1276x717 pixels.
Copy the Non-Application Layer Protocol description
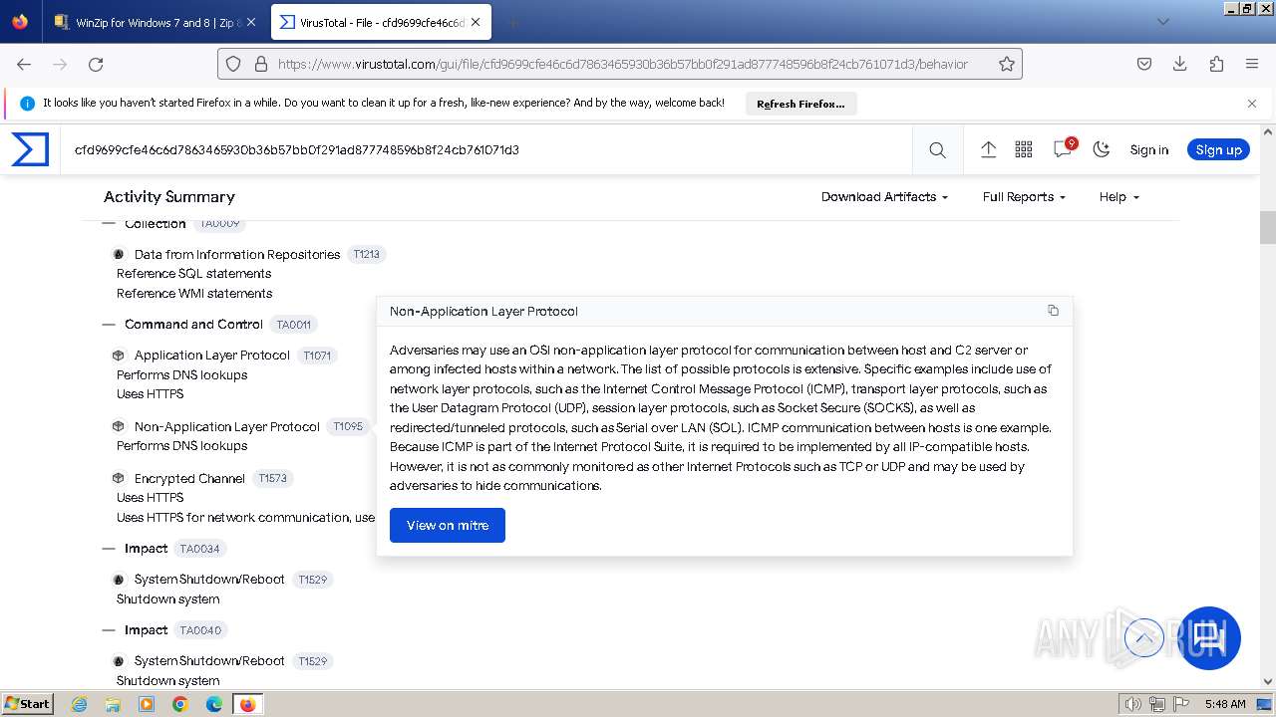(1053, 311)
